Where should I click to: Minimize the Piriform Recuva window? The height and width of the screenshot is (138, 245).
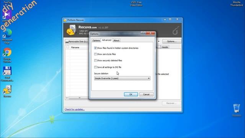(x=165, y=19)
